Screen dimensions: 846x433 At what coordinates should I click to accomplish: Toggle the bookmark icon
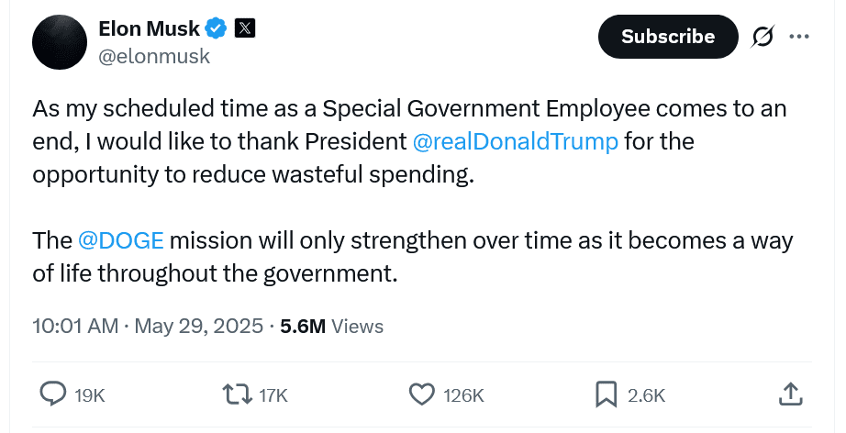[x=606, y=394]
